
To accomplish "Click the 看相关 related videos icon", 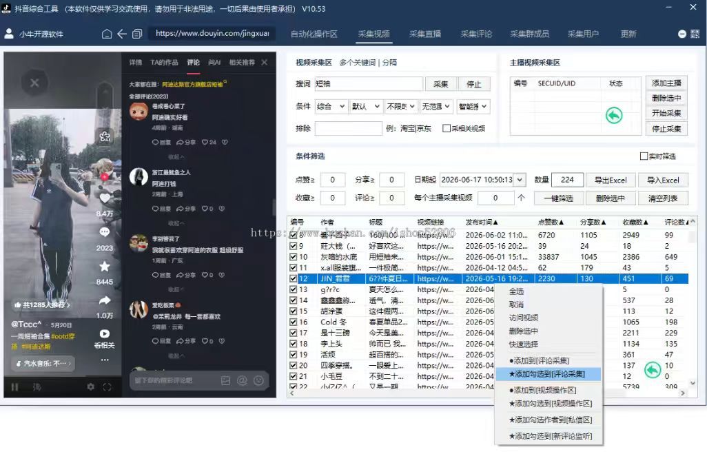I will (105, 334).
